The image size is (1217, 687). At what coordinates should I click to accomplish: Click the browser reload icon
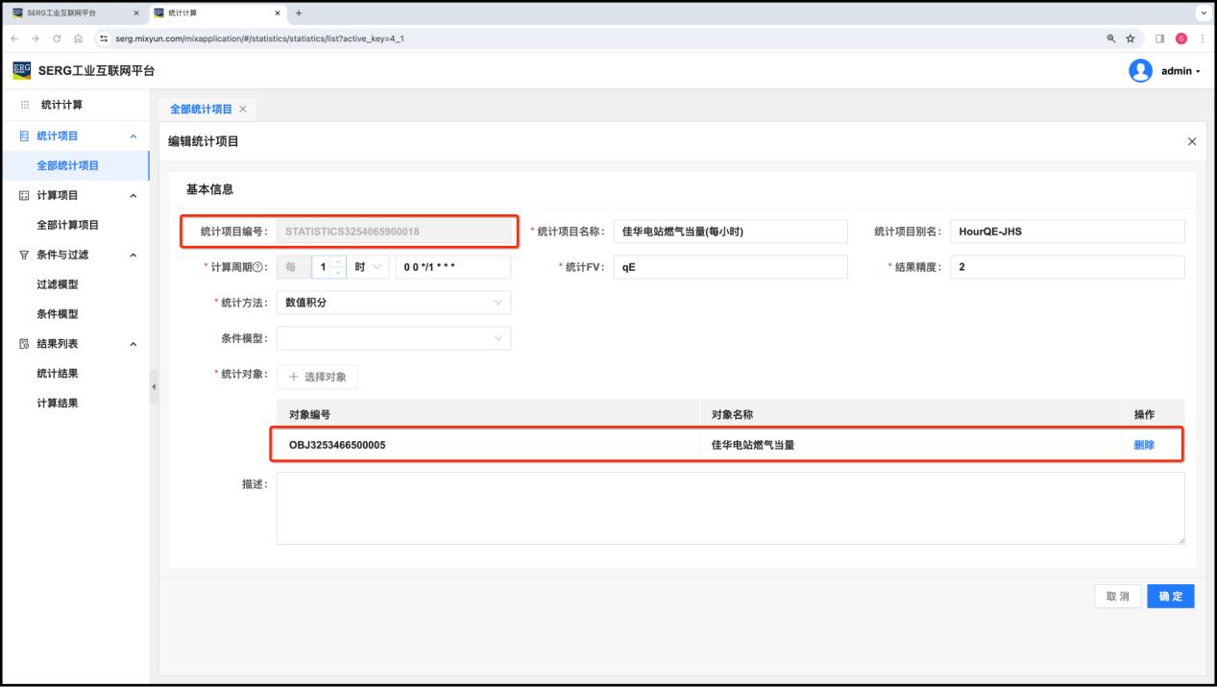[57, 38]
